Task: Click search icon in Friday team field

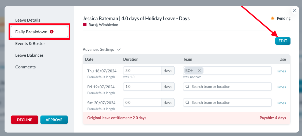Action: 187,86
